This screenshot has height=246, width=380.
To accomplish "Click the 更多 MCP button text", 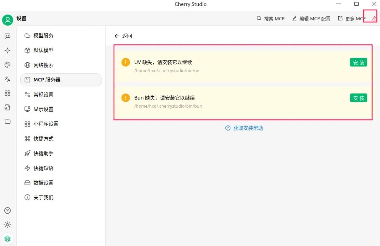I will coord(355,18).
